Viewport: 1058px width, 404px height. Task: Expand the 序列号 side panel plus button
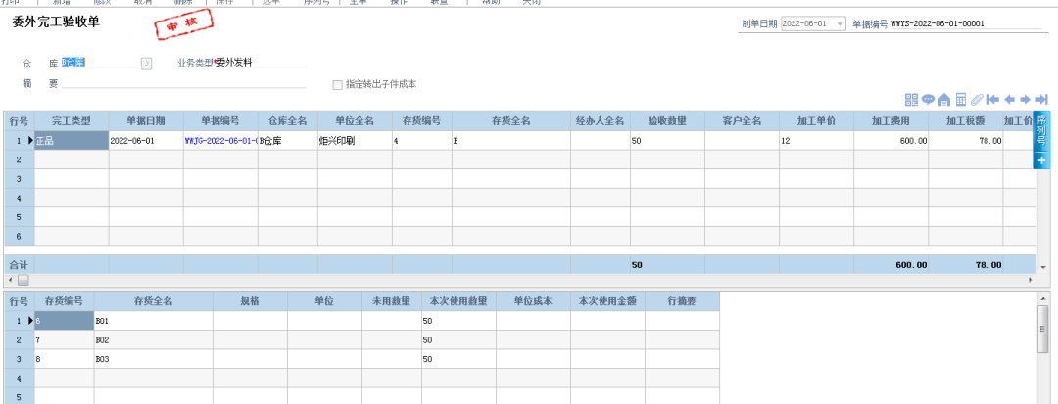coord(1041,158)
